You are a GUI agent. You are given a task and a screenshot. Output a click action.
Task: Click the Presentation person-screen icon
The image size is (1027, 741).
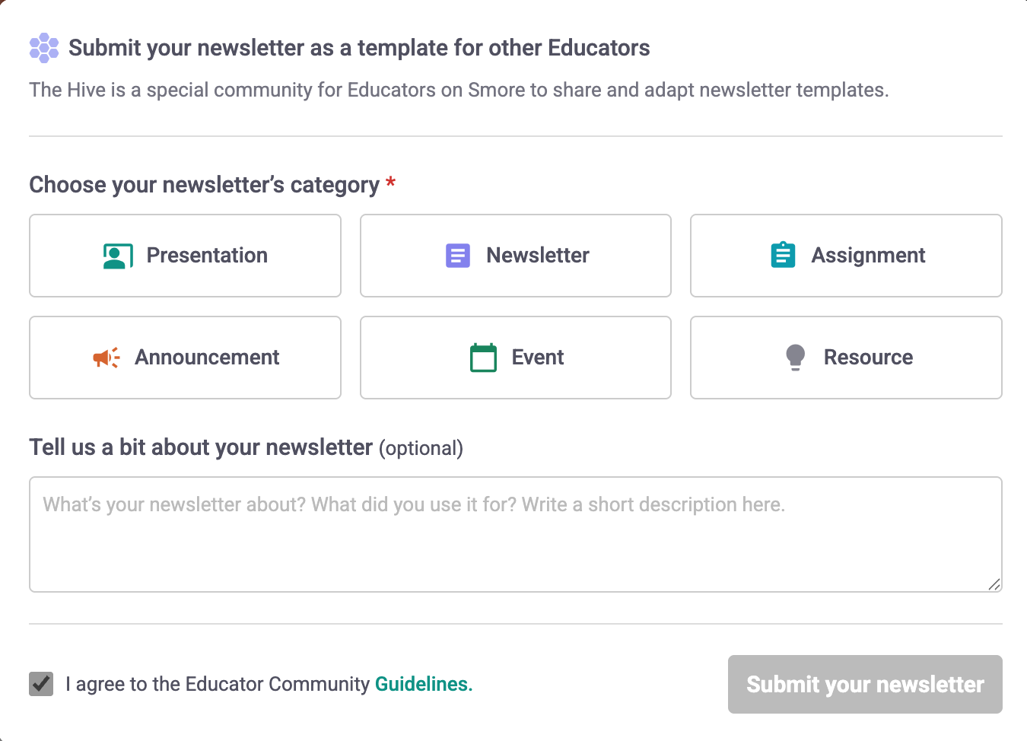click(x=118, y=256)
